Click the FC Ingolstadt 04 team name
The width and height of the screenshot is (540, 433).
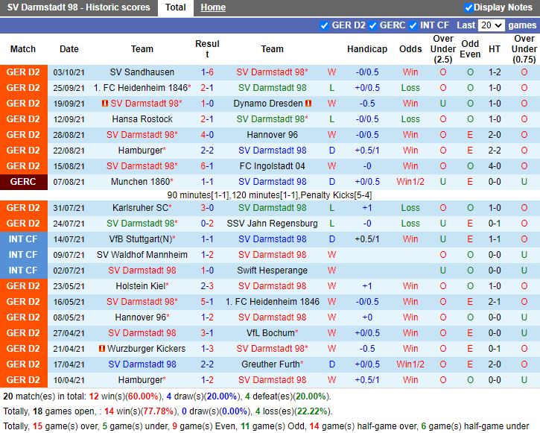(272, 166)
